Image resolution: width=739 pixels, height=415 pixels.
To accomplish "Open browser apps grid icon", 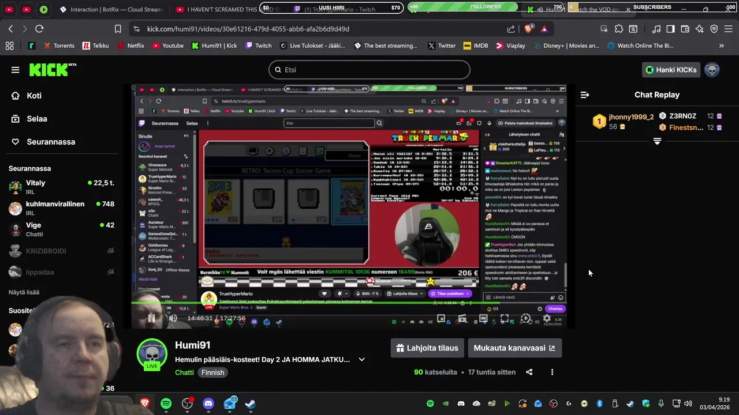I will (9, 46).
